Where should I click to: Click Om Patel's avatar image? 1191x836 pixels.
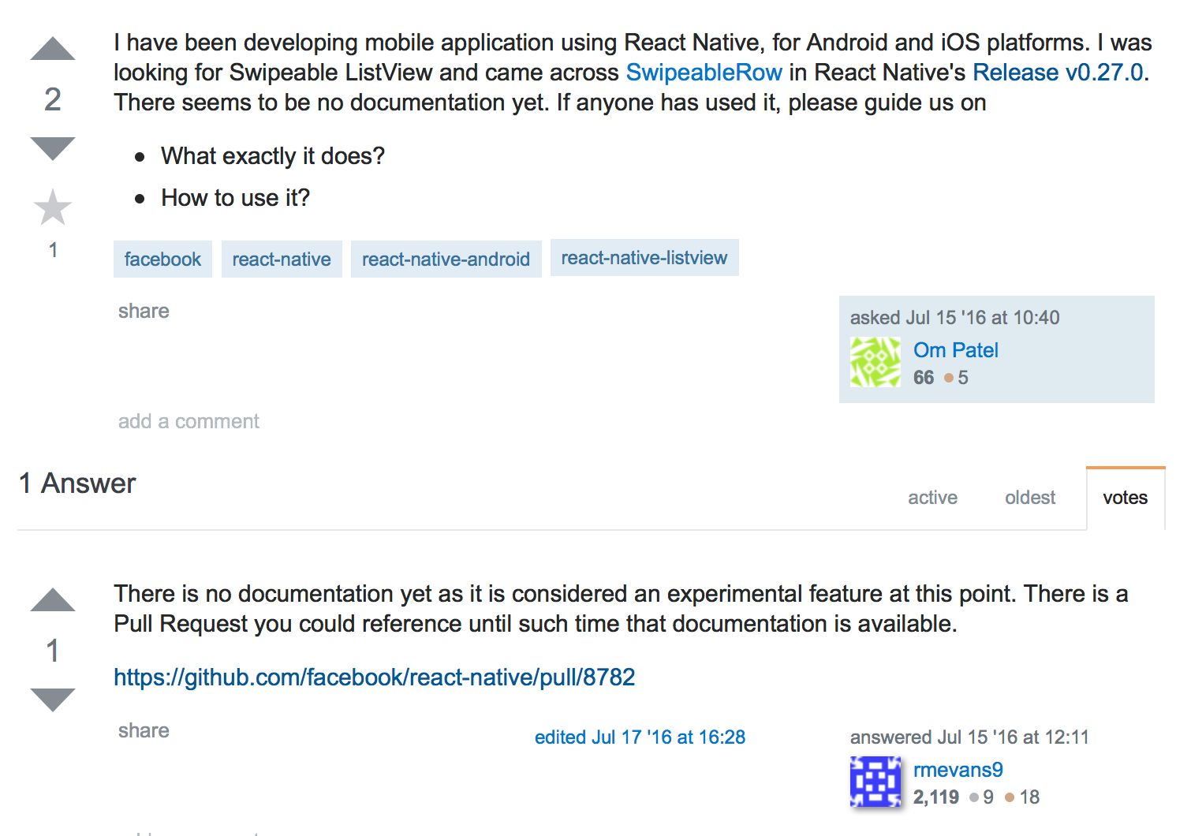pyautogui.click(x=875, y=362)
